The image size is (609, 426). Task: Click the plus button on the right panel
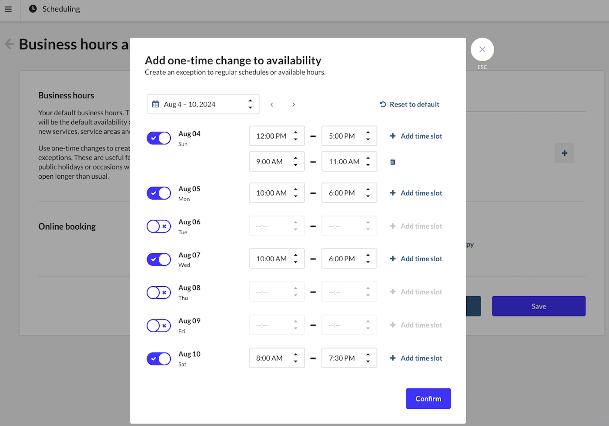click(x=564, y=153)
